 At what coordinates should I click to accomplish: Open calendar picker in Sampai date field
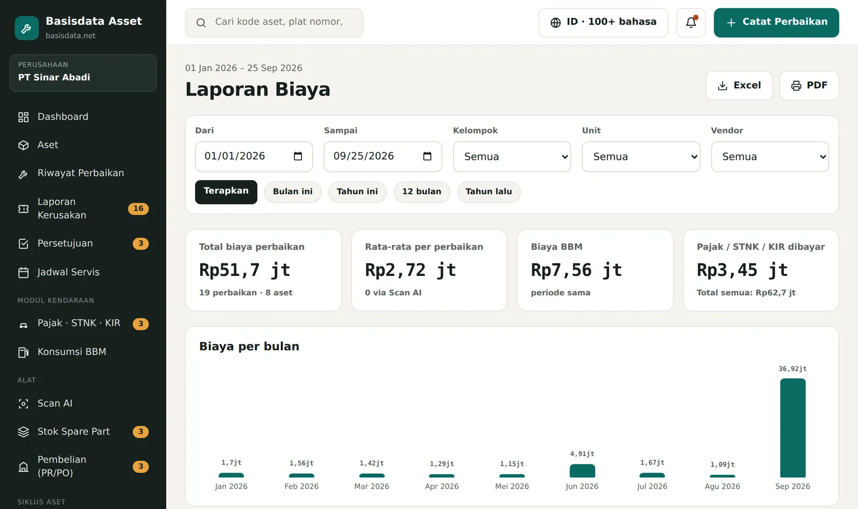tap(427, 156)
